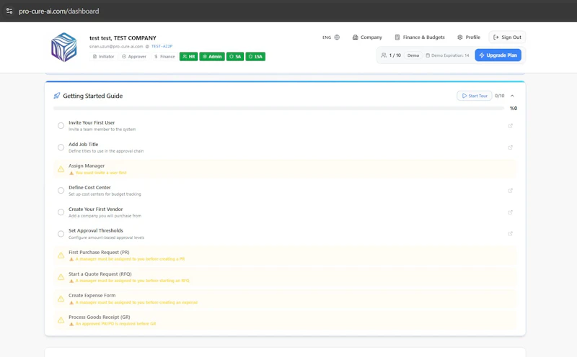
Task: Click the rocket icon beside Getting Started Guide
Action: click(x=57, y=96)
